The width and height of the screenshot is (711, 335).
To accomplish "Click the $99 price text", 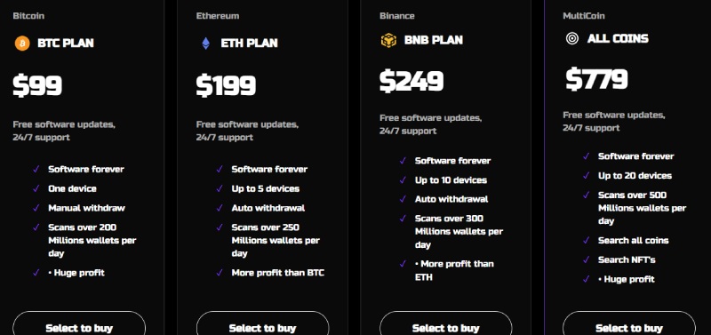I will tap(37, 85).
